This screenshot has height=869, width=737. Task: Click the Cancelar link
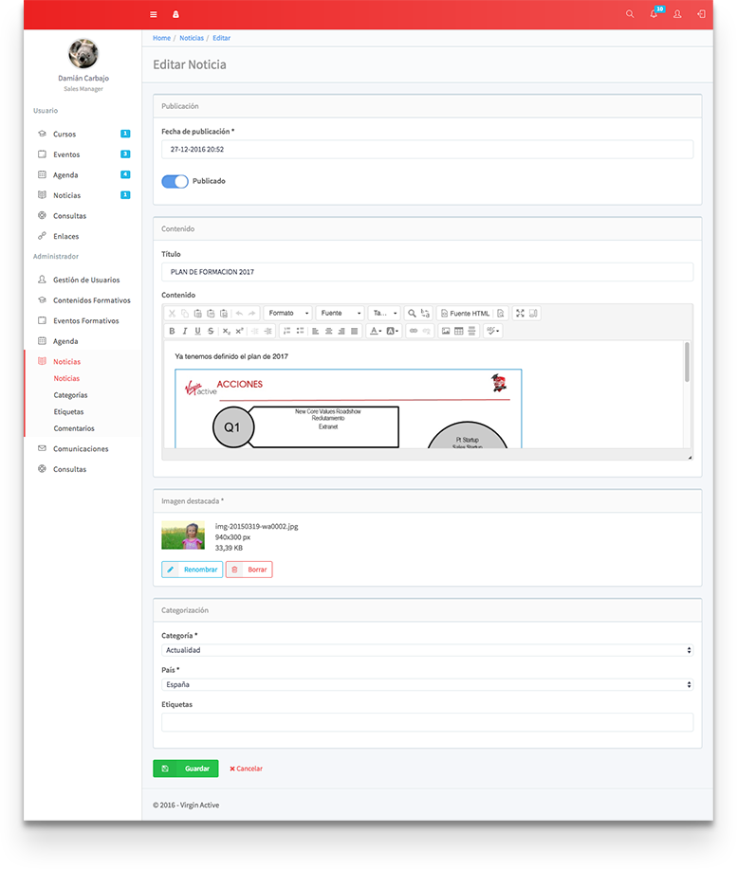[x=247, y=769]
